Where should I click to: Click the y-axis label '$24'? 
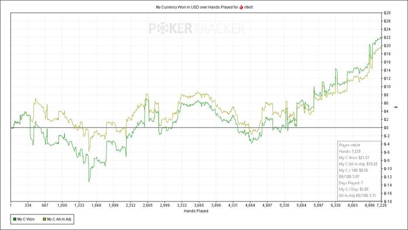pyautogui.click(x=387, y=29)
